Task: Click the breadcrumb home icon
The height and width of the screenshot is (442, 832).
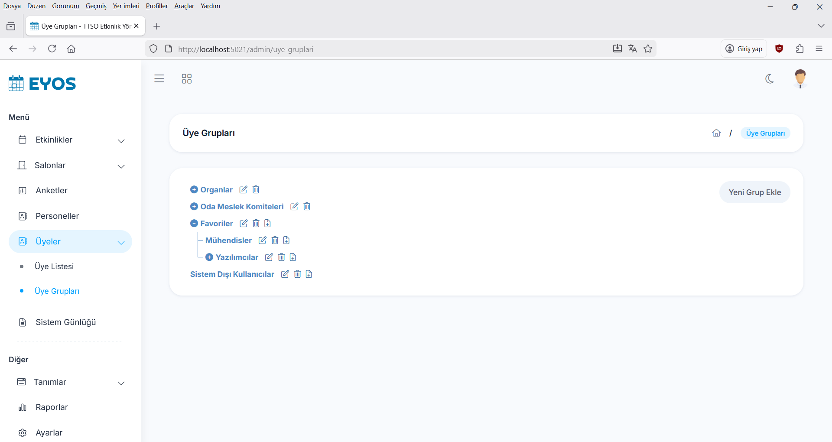Action: click(716, 133)
